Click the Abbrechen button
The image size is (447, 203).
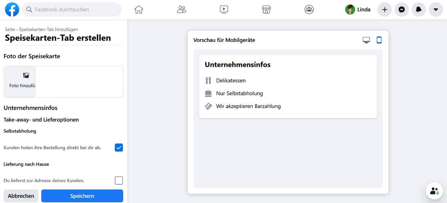pyautogui.click(x=21, y=196)
